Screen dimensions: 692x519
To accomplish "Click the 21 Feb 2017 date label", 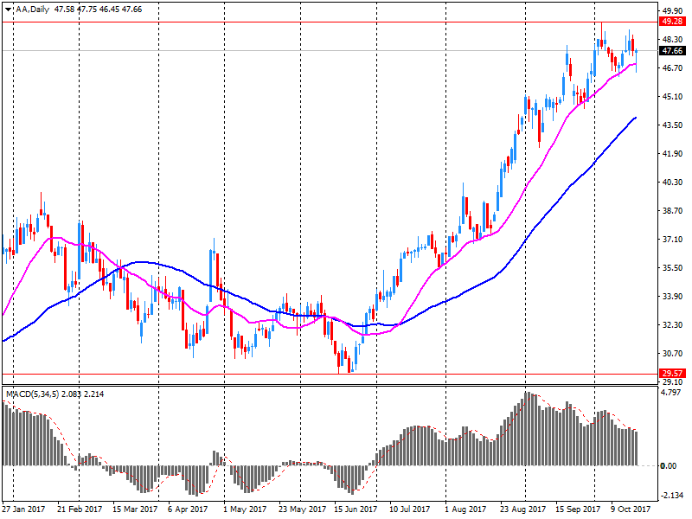I will 80,509.
